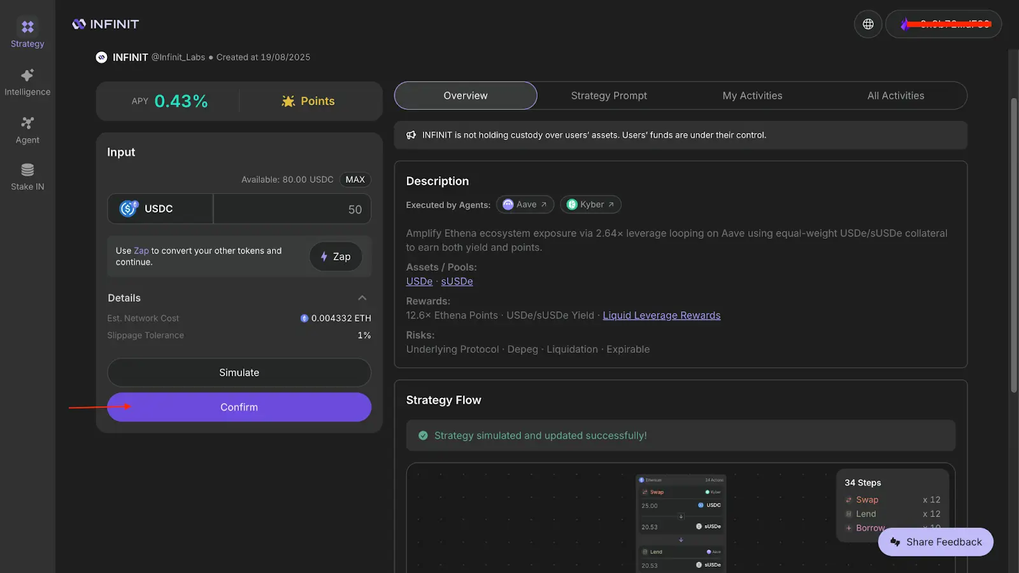Click the INFINIT logo in header

tap(106, 24)
